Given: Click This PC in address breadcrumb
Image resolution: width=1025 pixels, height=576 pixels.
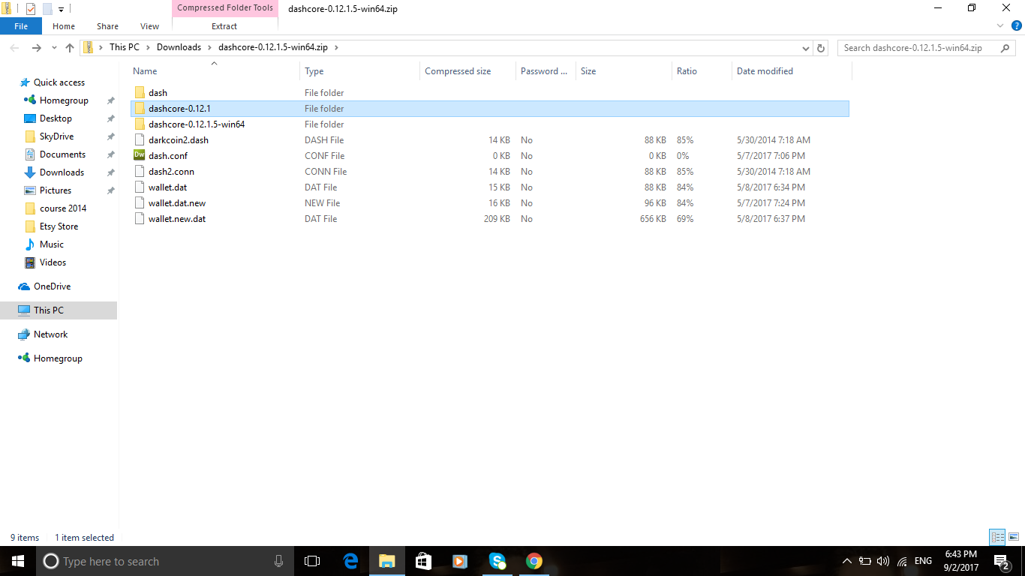Looking at the screenshot, I should pyautogui.click(x=125, y=47).
